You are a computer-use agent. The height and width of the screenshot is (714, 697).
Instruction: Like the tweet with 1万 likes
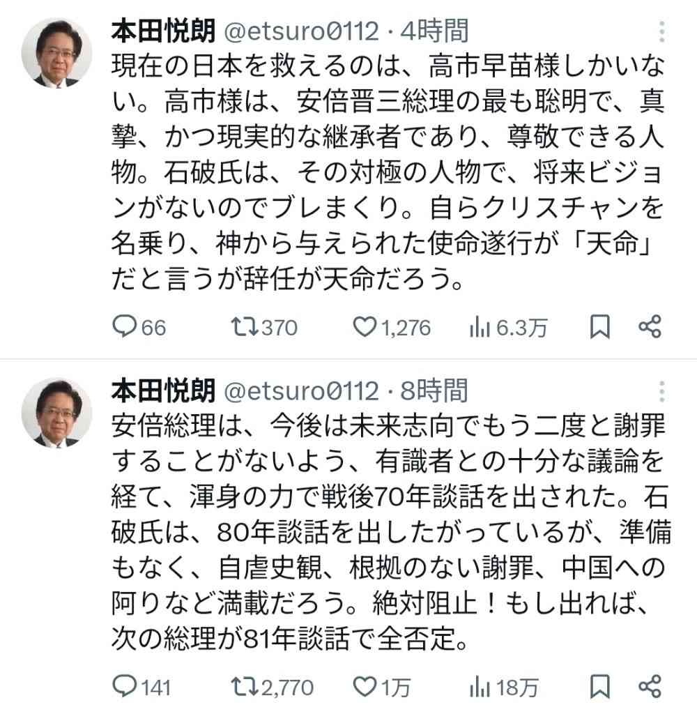click(365, 687)
